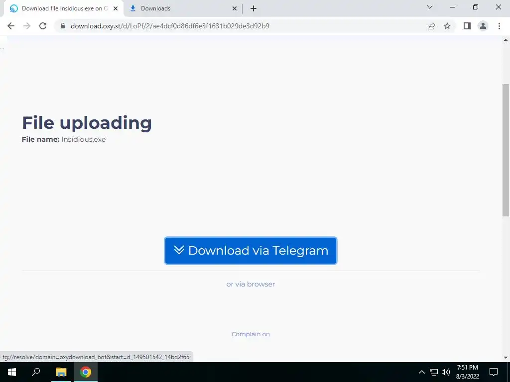Image resolution: width=510 pixels, height=382 pixels.
Task: Show hidden system tray icons
Action: coord(421,372)
